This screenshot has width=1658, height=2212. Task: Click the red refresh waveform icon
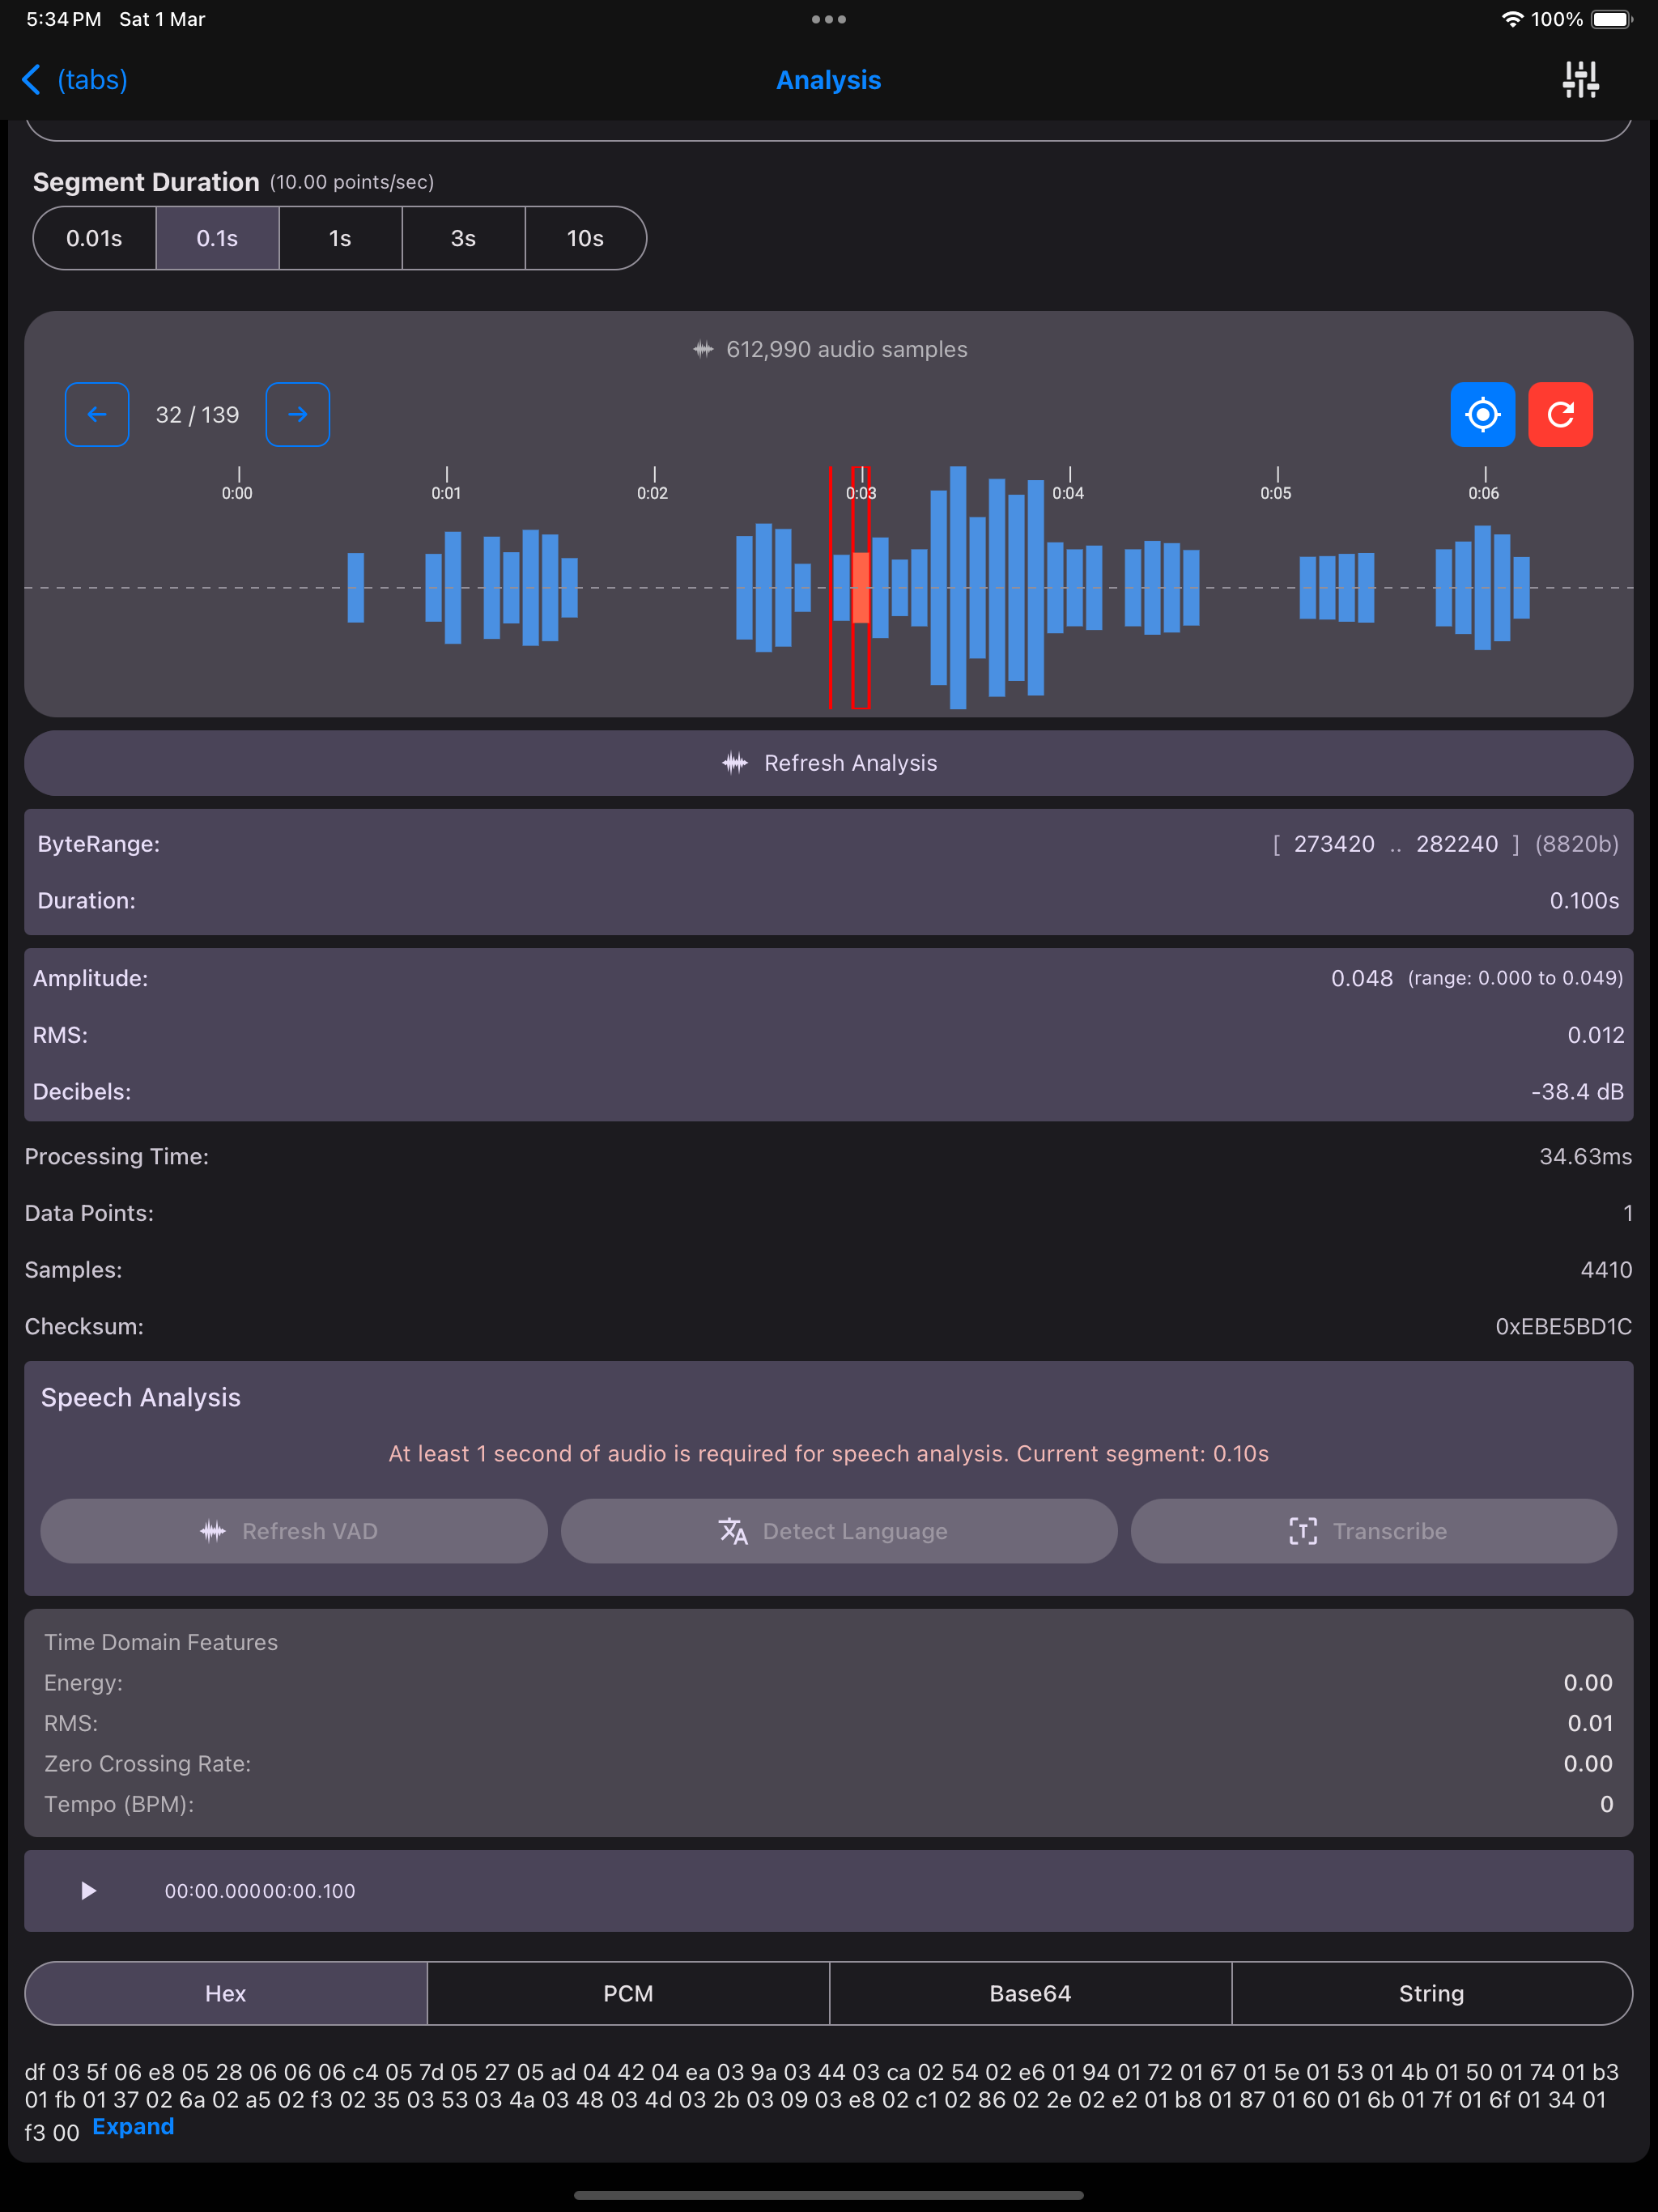point(1561,414)
